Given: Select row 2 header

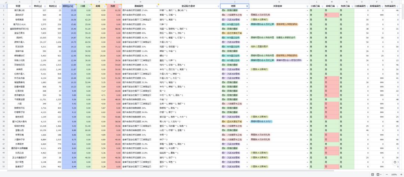Looking at the screenshot, I should (x=3, y=10).
